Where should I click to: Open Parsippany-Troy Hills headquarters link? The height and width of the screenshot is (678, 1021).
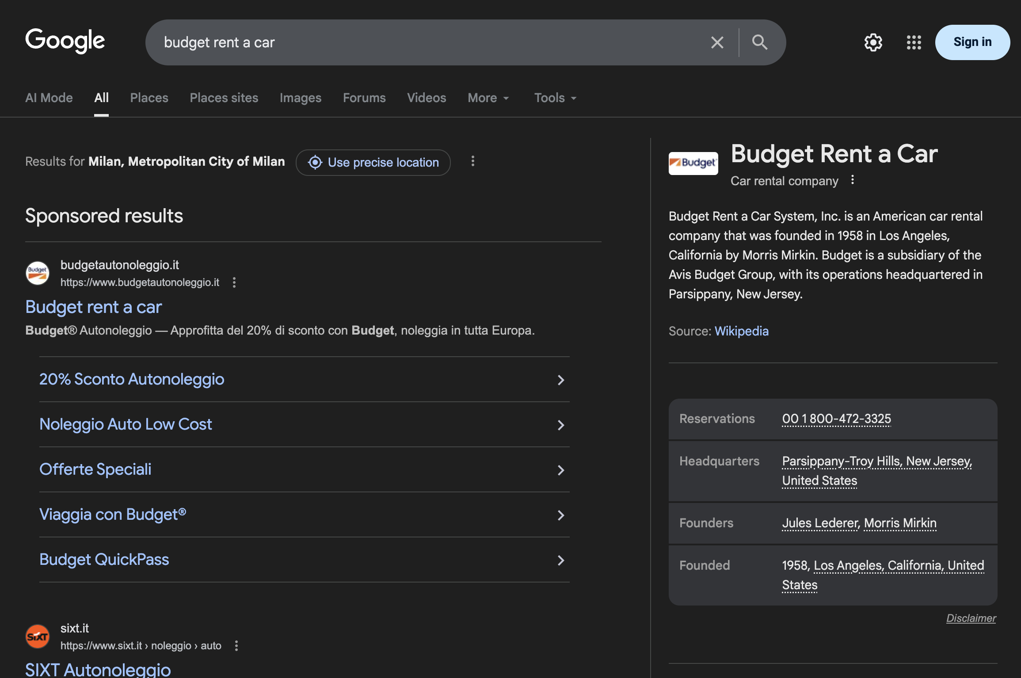877,471
